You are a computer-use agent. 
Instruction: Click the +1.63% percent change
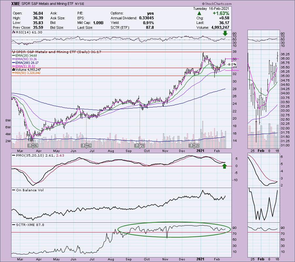[221, 13]
